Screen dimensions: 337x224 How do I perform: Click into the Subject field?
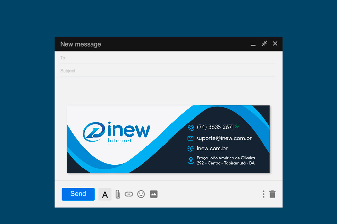[x=168, y=71]
